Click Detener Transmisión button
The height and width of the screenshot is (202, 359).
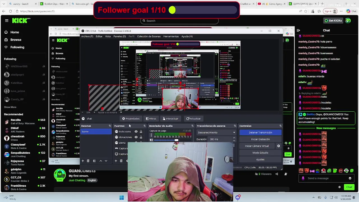[260, 132]
